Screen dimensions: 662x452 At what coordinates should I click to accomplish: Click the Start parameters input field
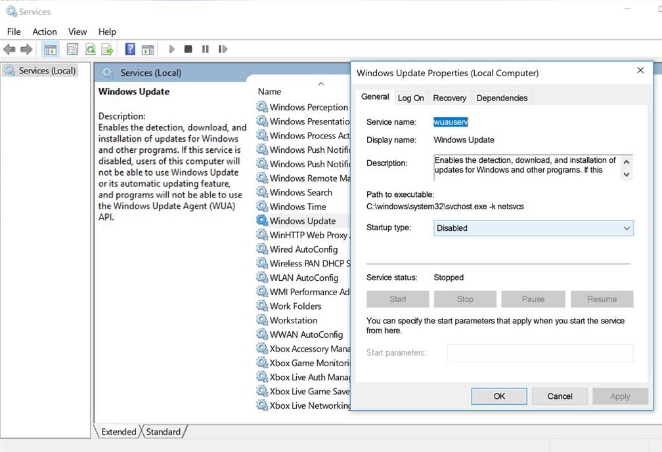pyautogui.click(x=541, y=353)
